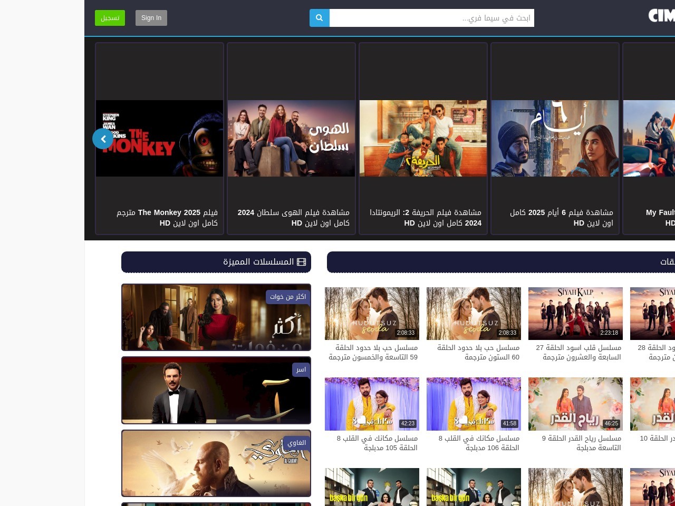Open رياح القدر episode 9 thumbnail
This screenshot has width=675, height=506.
coord(575,404)
